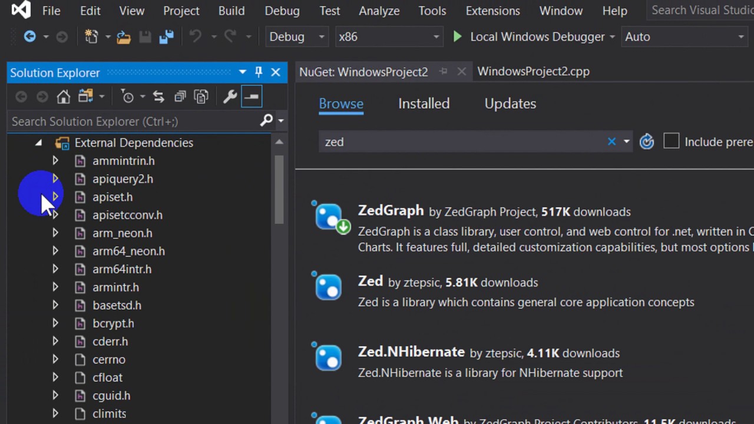Click the Open File folder icon
This screenshot has height=424, width=754.
click(124, 37)
